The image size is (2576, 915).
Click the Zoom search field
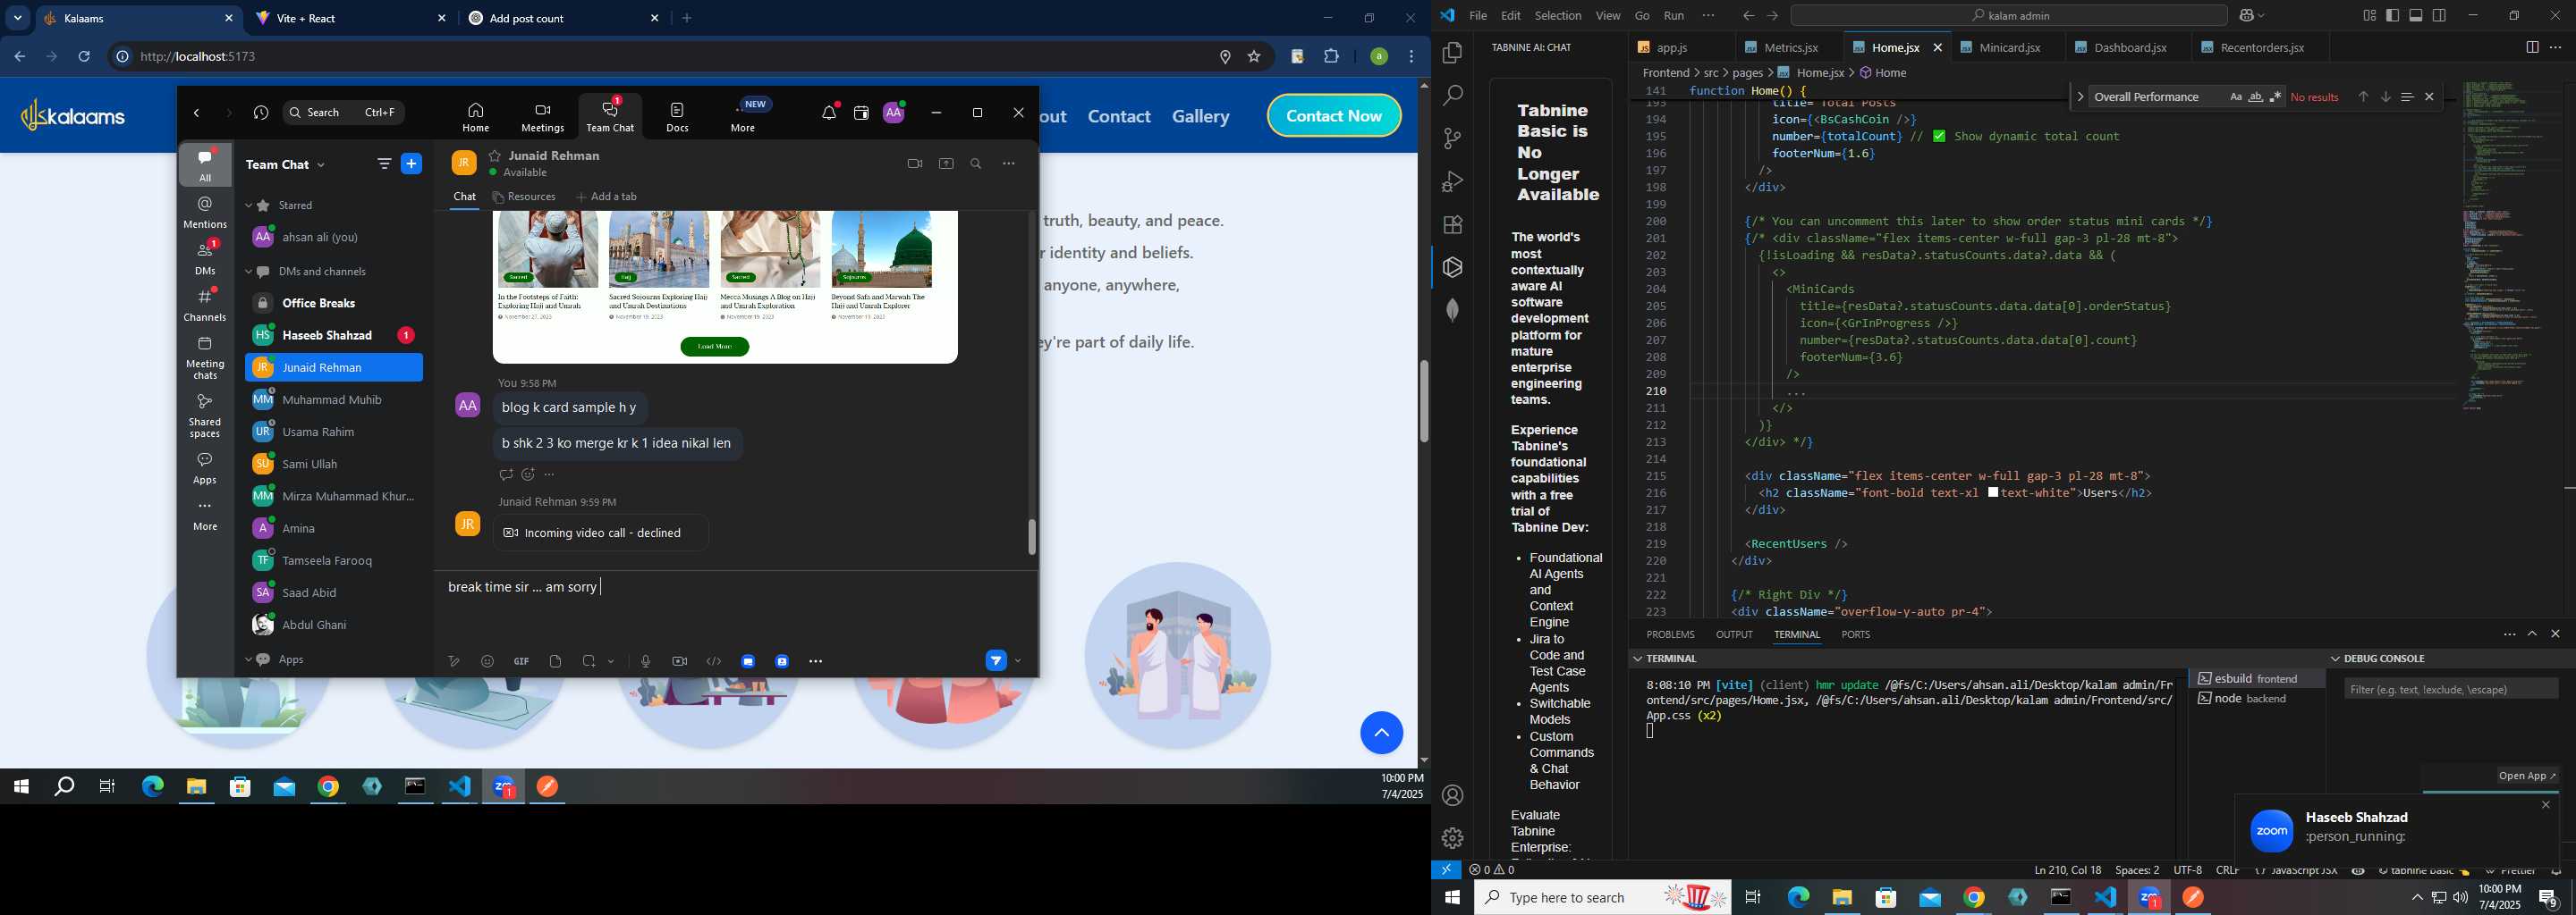(343, 113)
